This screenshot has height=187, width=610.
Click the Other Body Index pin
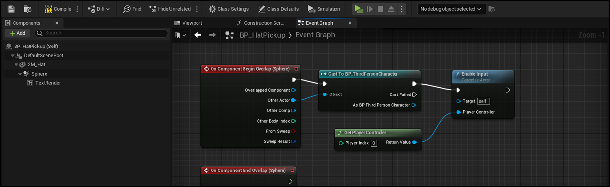click(x=294, y=121)
